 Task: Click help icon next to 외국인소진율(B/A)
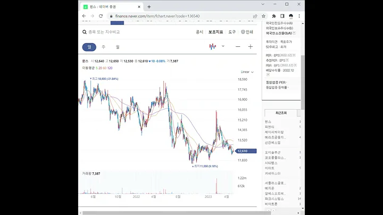click(294, 33)
